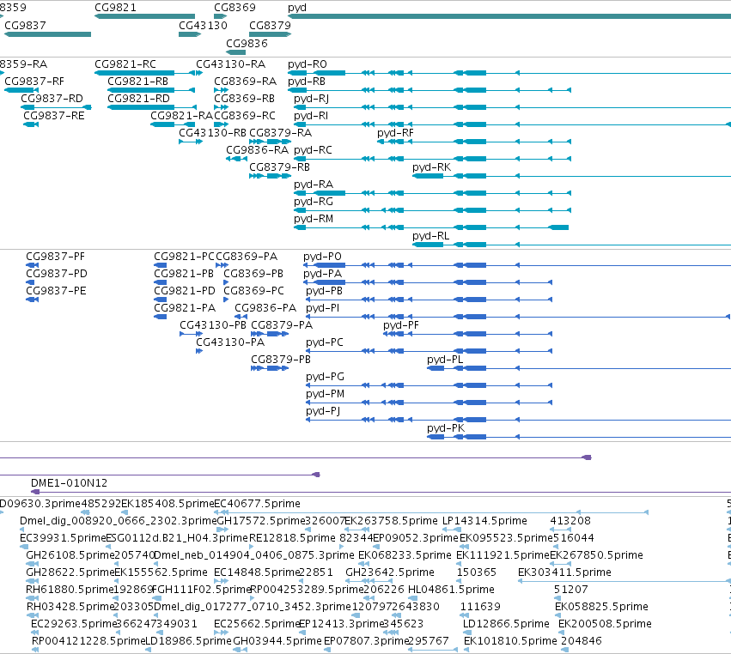
Task: Select transcript pyd-RM label
Action: 314,219
